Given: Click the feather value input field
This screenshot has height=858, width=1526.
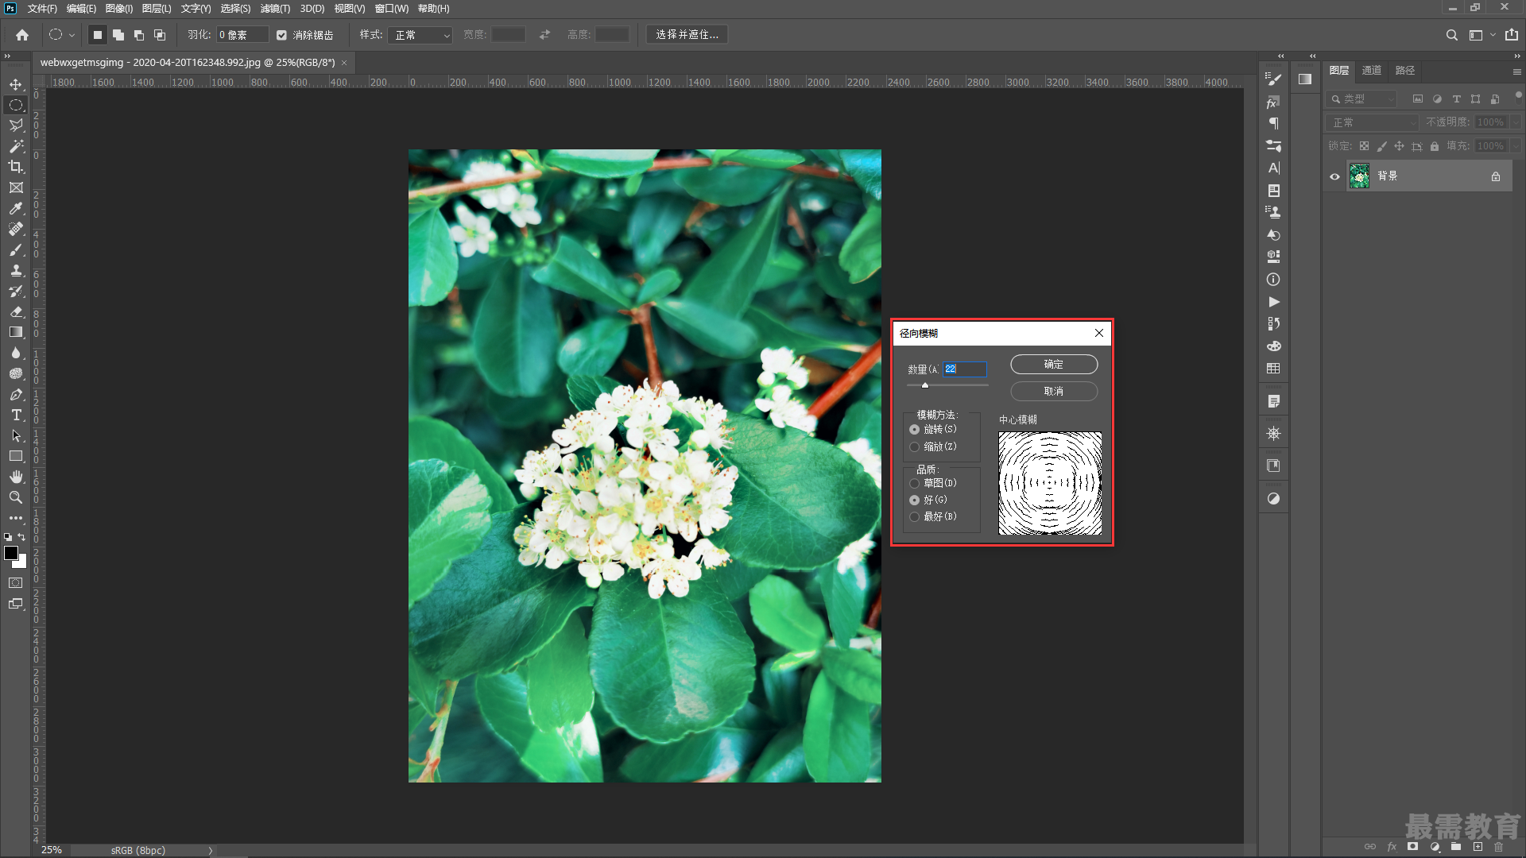Looking at the screenshot, I should (x=242, y=35).
